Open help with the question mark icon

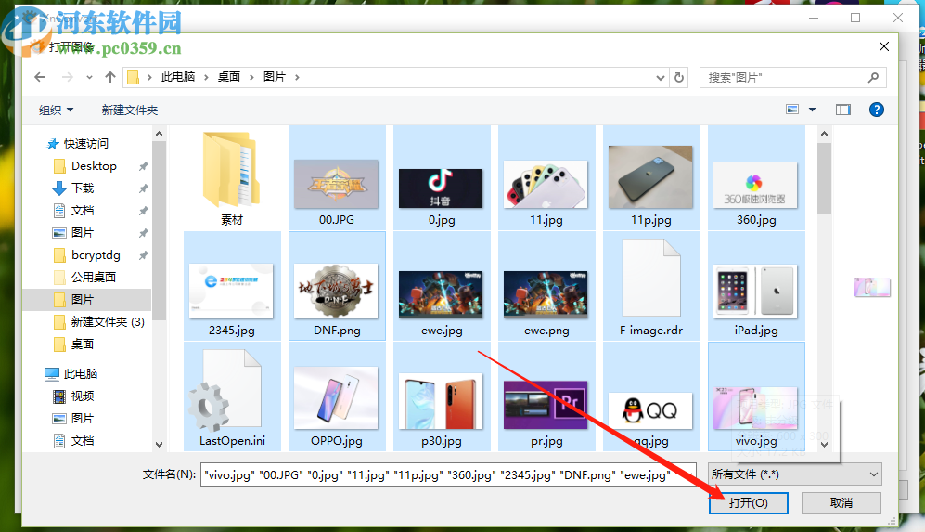pos(877,110)
